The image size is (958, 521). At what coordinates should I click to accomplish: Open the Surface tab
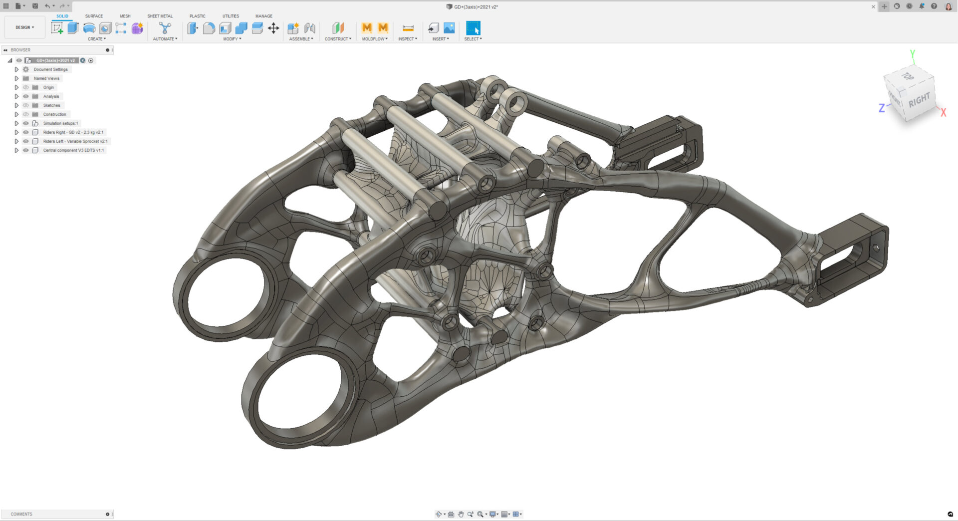click(94, 15)
